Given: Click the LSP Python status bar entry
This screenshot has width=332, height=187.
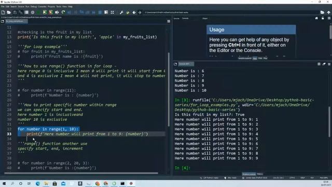Looking at the screenshot, I should (209, 178).
